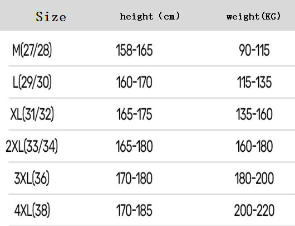Select the M(27/28) size cell
This screenshot has width=295, height=226.
coord(32,50)
